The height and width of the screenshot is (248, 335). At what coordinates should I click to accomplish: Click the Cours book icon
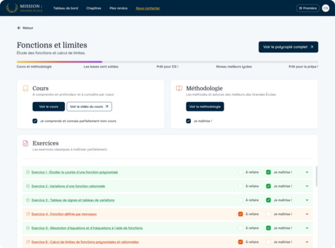click(x=25, y=88)
